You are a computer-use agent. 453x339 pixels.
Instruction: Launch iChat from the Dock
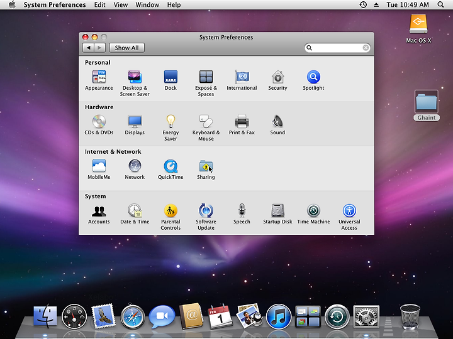(x=162, y=316)
